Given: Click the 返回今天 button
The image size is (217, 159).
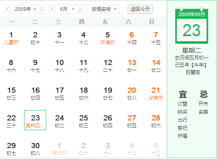Looking at the screenshot, I should [x=140, y=9].
